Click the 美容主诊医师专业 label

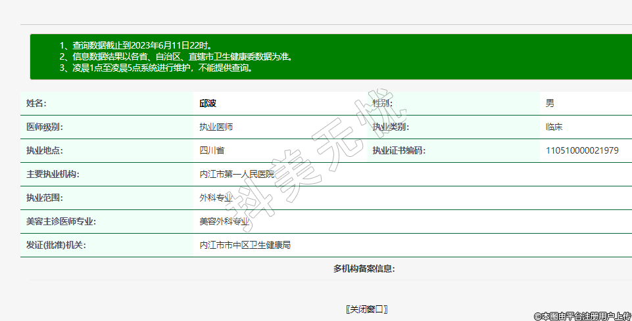(x=61, y=222)
